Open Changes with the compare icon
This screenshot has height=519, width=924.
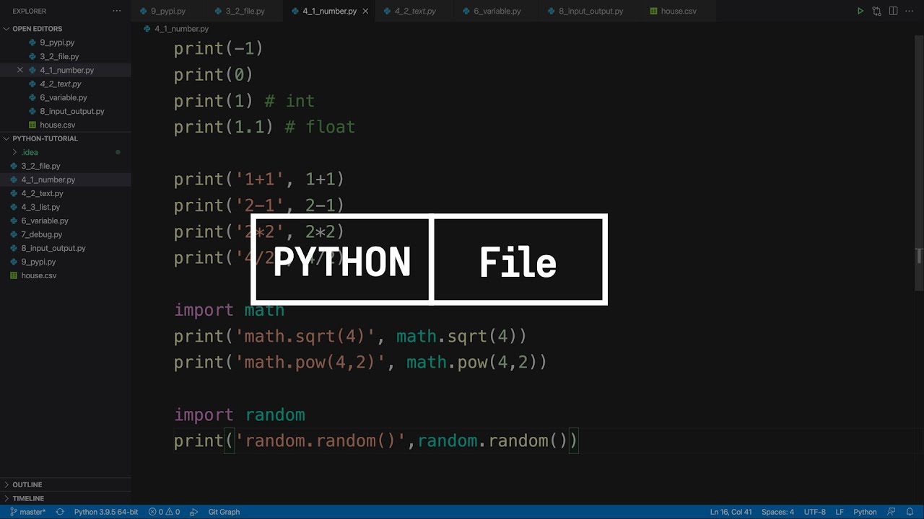coord(876,11)
